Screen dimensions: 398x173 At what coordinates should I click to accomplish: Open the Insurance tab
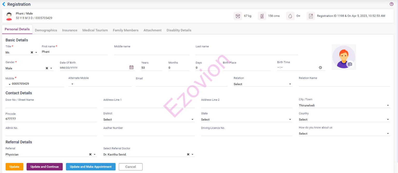pyautogui.click(x=70, y=30)
